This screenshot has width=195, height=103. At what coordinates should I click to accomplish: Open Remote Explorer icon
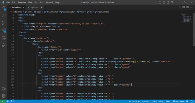4,38
